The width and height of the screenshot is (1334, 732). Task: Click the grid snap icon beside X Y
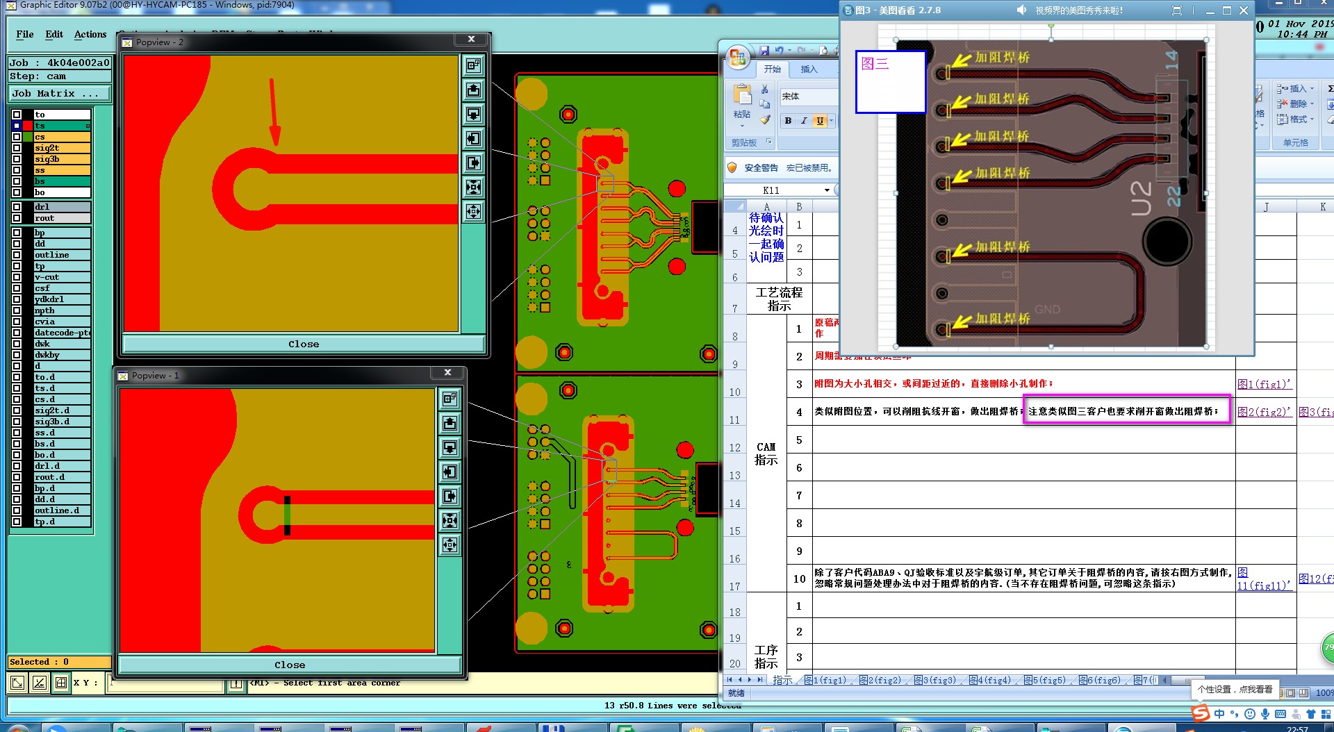coord(61,683)
